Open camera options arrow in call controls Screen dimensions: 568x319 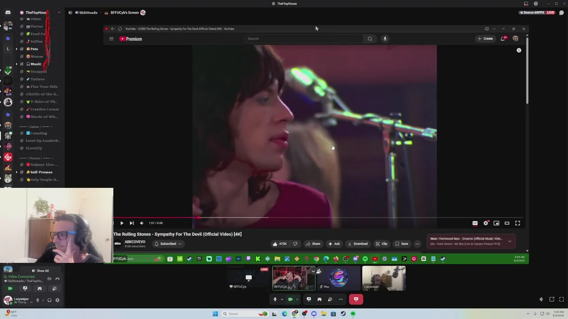click(297, 300)
